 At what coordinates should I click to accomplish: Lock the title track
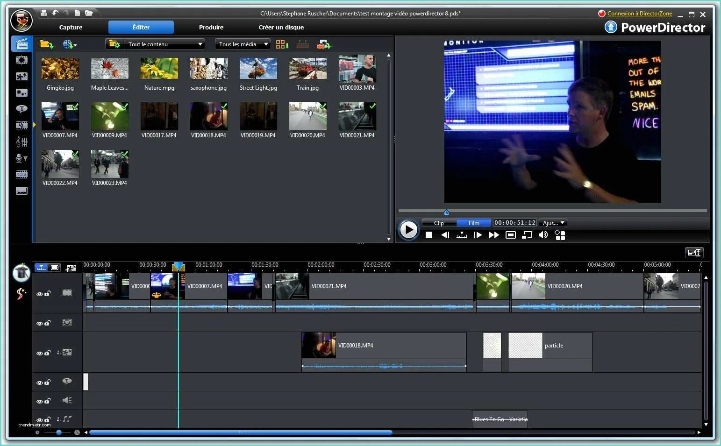coord(47,382)
